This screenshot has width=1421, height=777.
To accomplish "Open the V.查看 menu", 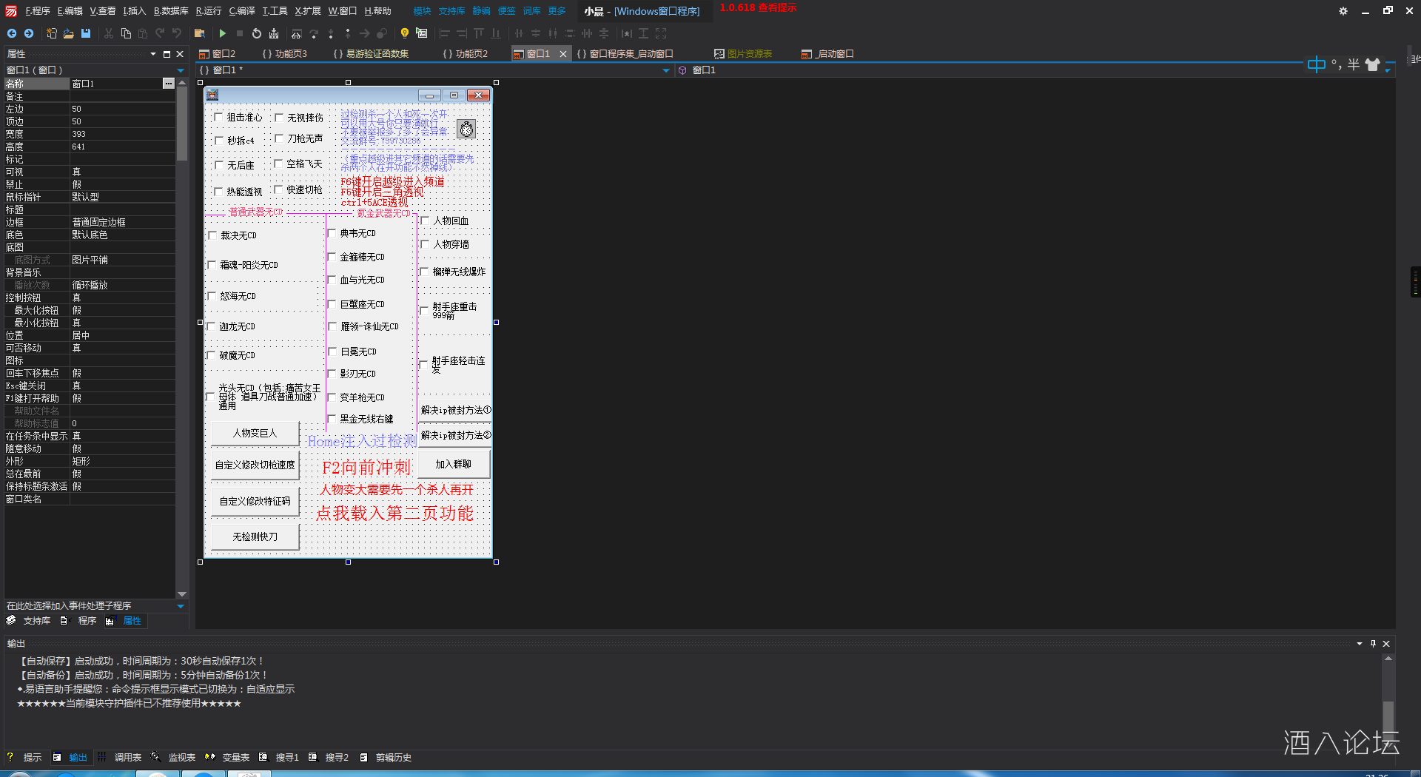I will 101,10.
